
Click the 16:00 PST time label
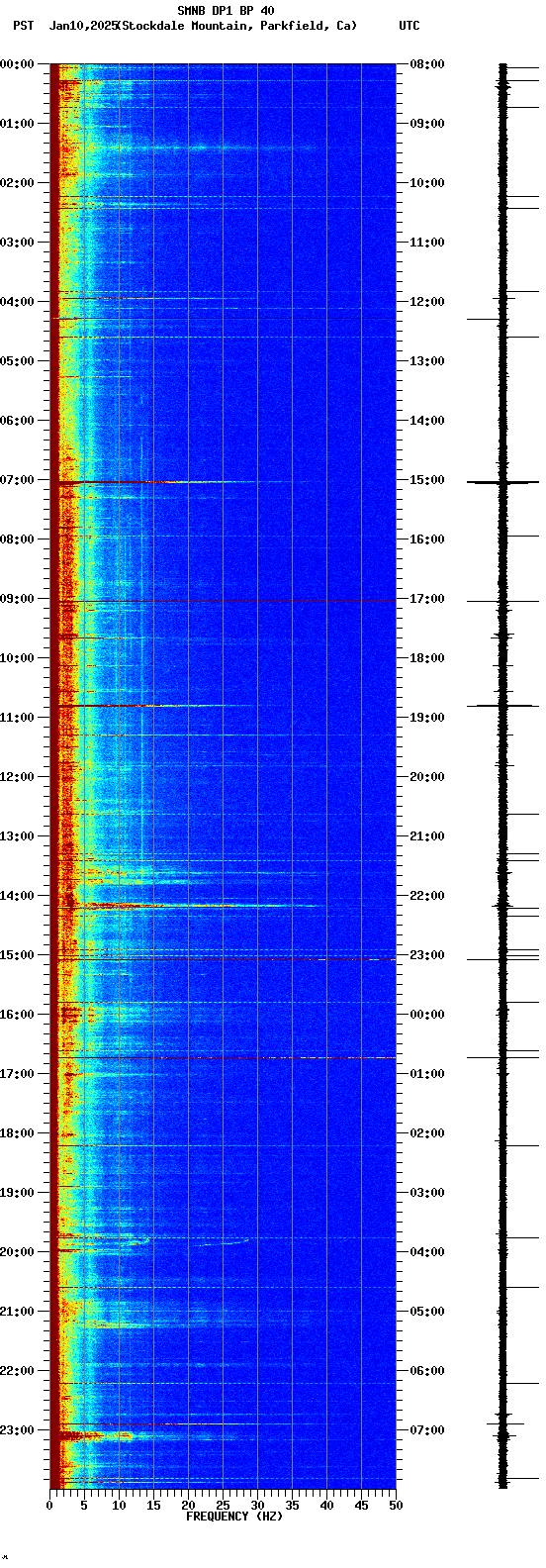pyautogui.click(x=18, y=1015)
